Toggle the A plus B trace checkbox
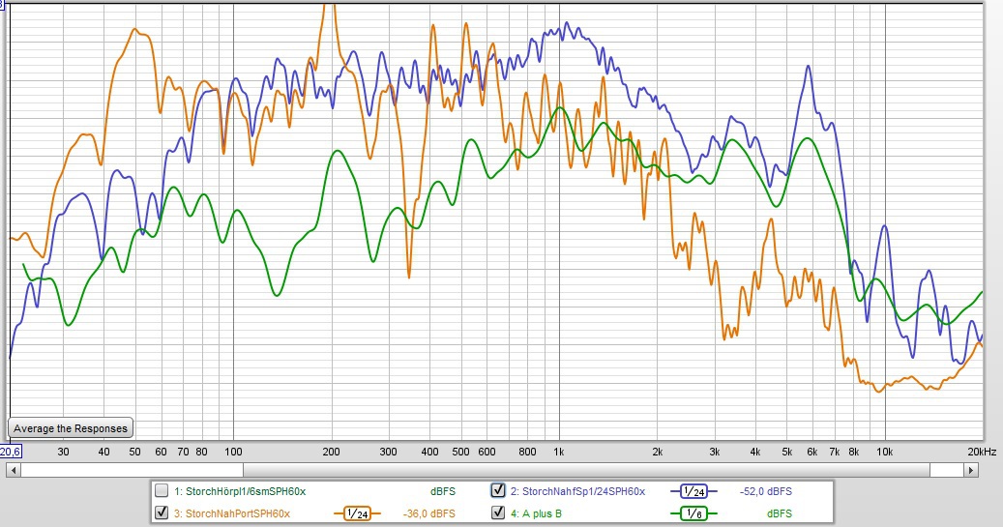Image resolution: width=1003 pixels, height=527 pixels. (x=498, y=513)
